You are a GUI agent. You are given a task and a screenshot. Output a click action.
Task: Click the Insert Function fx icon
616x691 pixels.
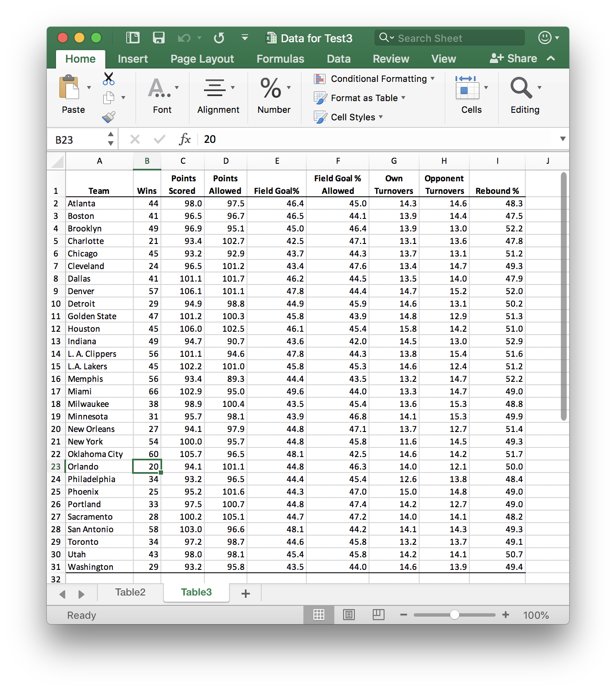(185, 139)
